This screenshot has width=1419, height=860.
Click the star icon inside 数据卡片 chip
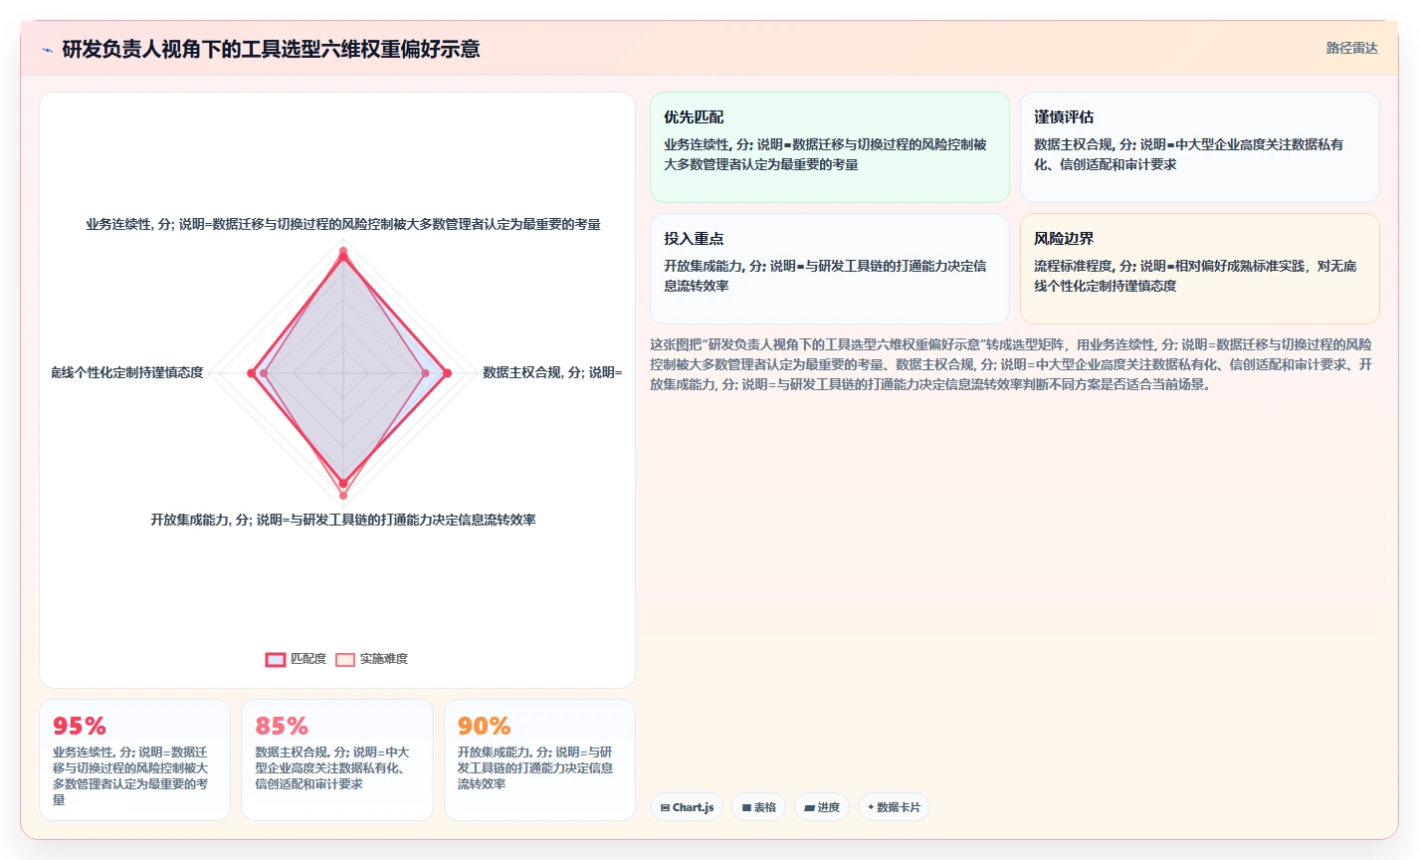pyautogui.click(x=871, y=807)
